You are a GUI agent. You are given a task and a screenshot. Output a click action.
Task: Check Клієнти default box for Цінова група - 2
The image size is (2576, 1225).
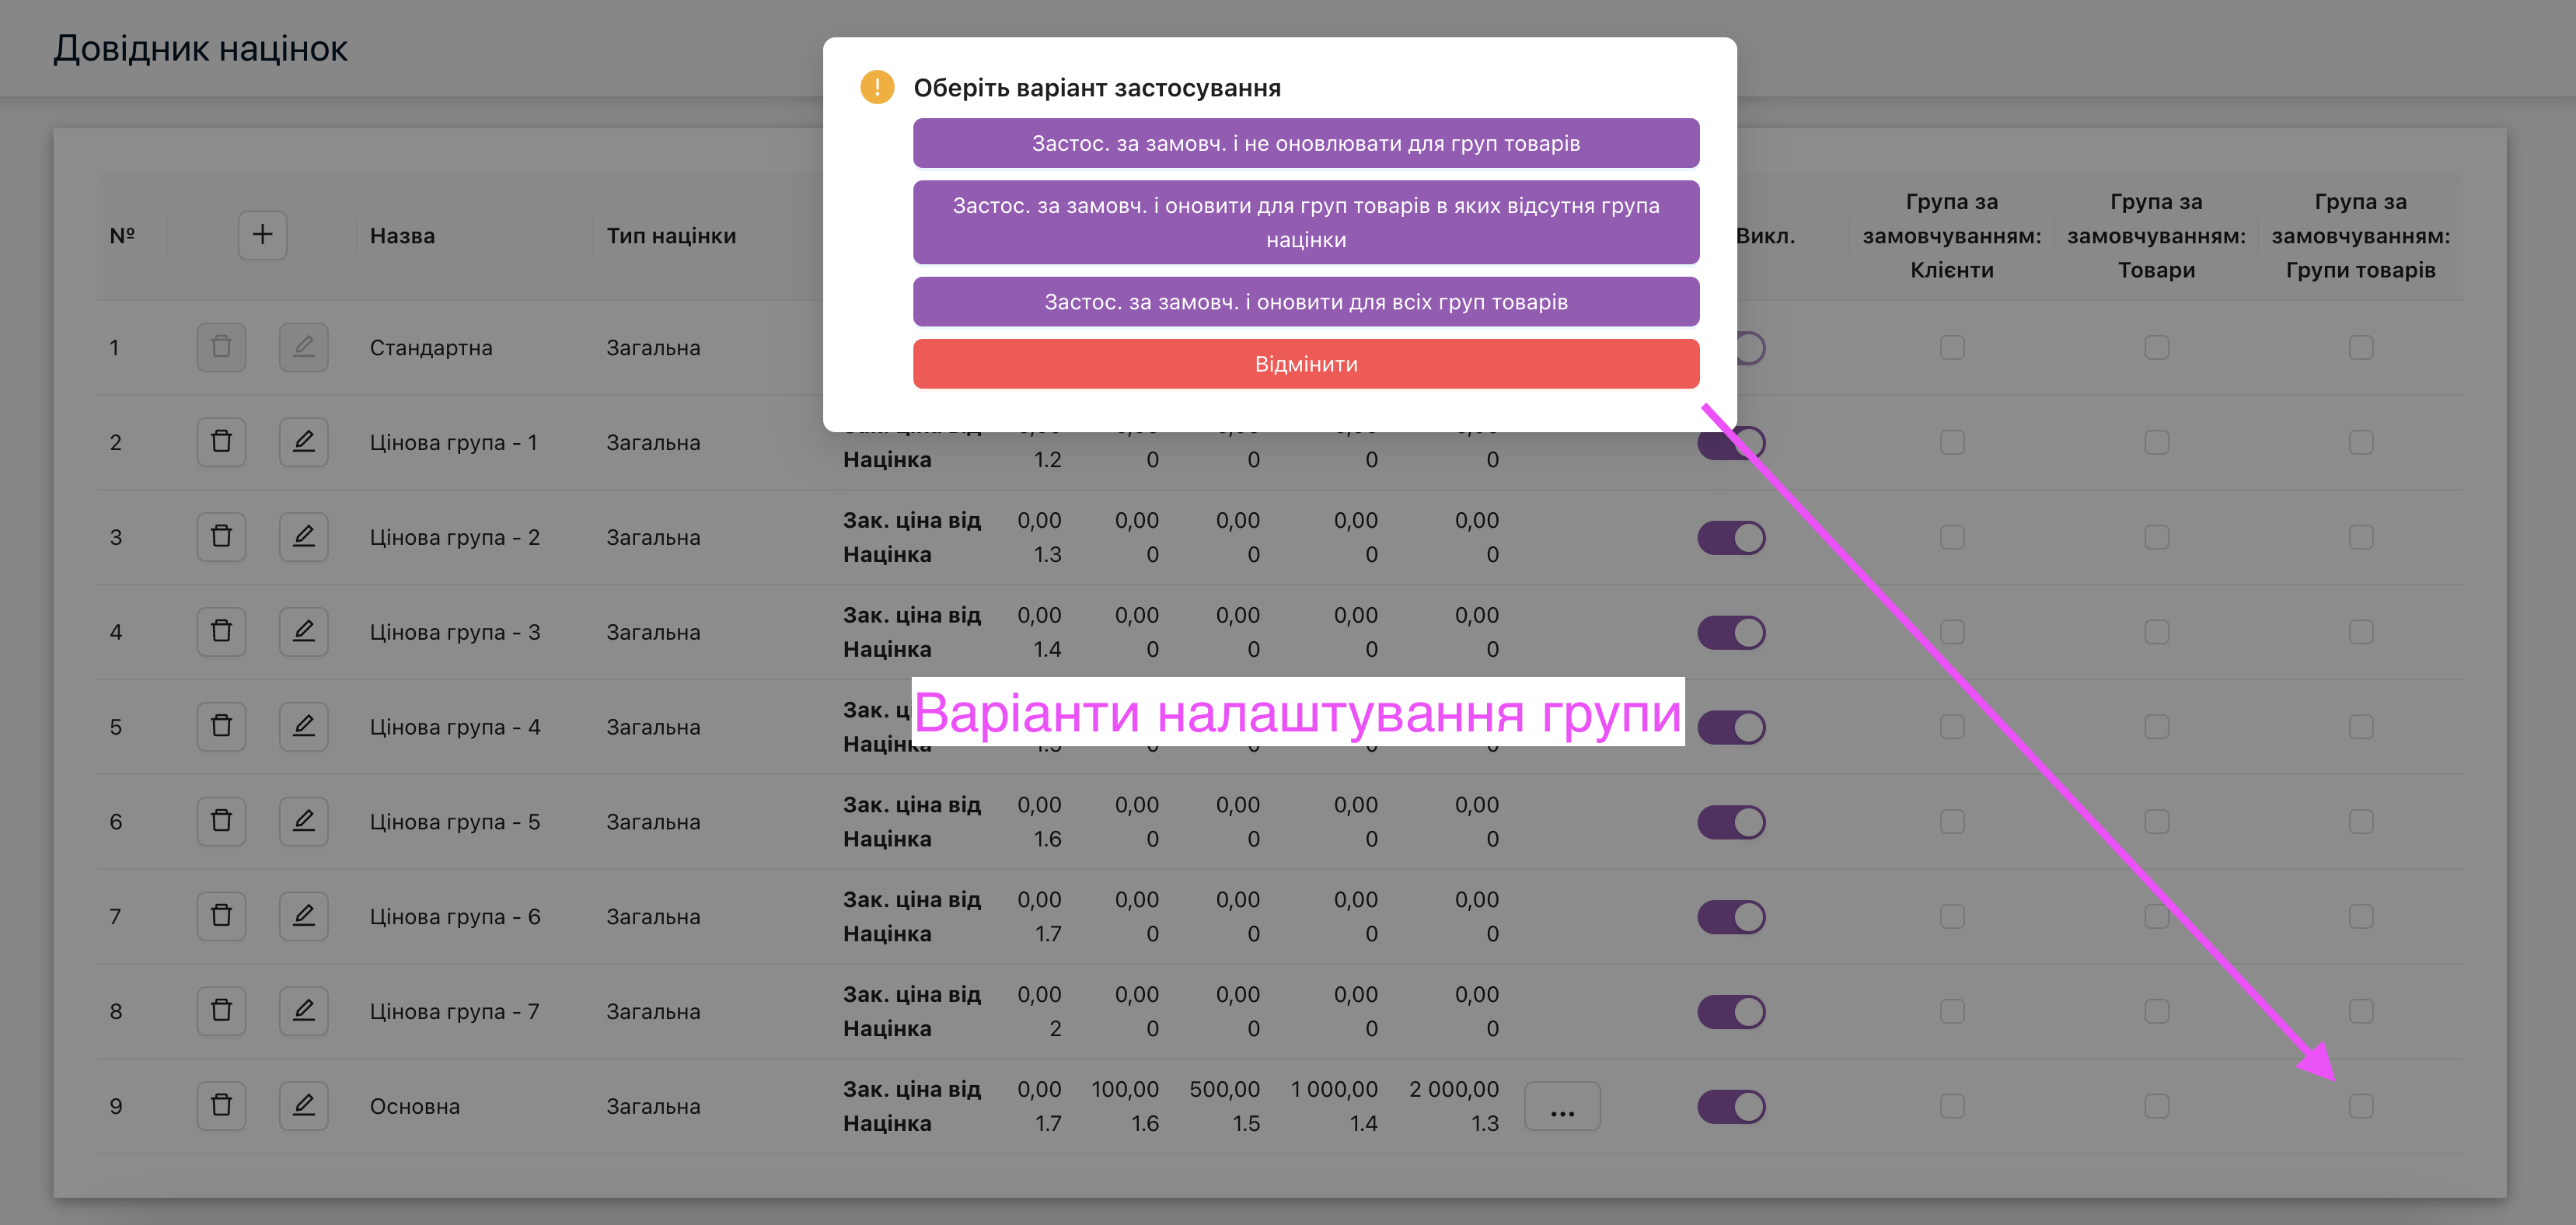[1952, 537]
